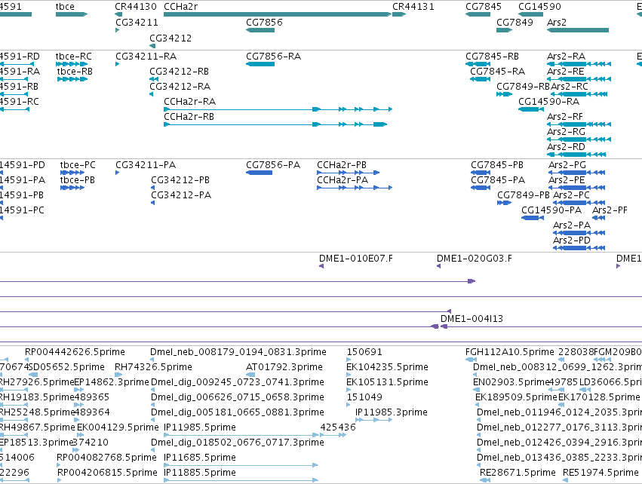Select EST RP004442626.5prime
This screenshot has width=642, height=484.
75,352
